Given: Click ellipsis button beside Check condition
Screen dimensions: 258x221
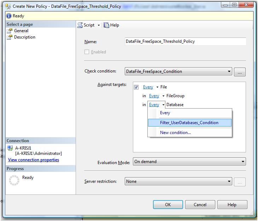Looking at the screenshot, I should (240, 72).
